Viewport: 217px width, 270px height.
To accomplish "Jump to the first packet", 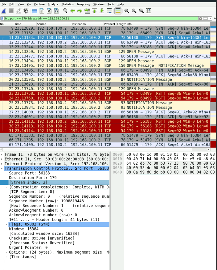I will click(x=95, y=11).
